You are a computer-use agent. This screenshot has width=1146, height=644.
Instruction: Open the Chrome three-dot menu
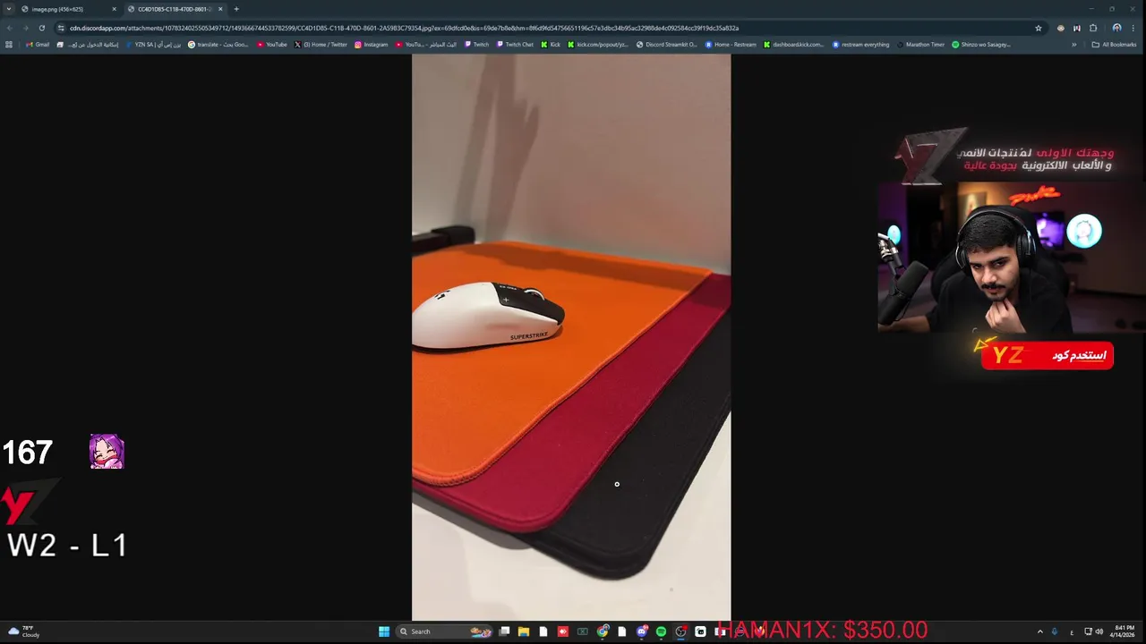click(x=1135, y=28)
